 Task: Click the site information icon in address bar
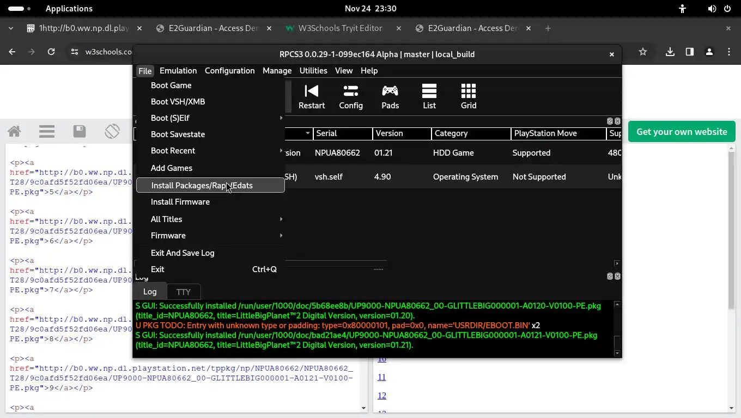[75, 52]
